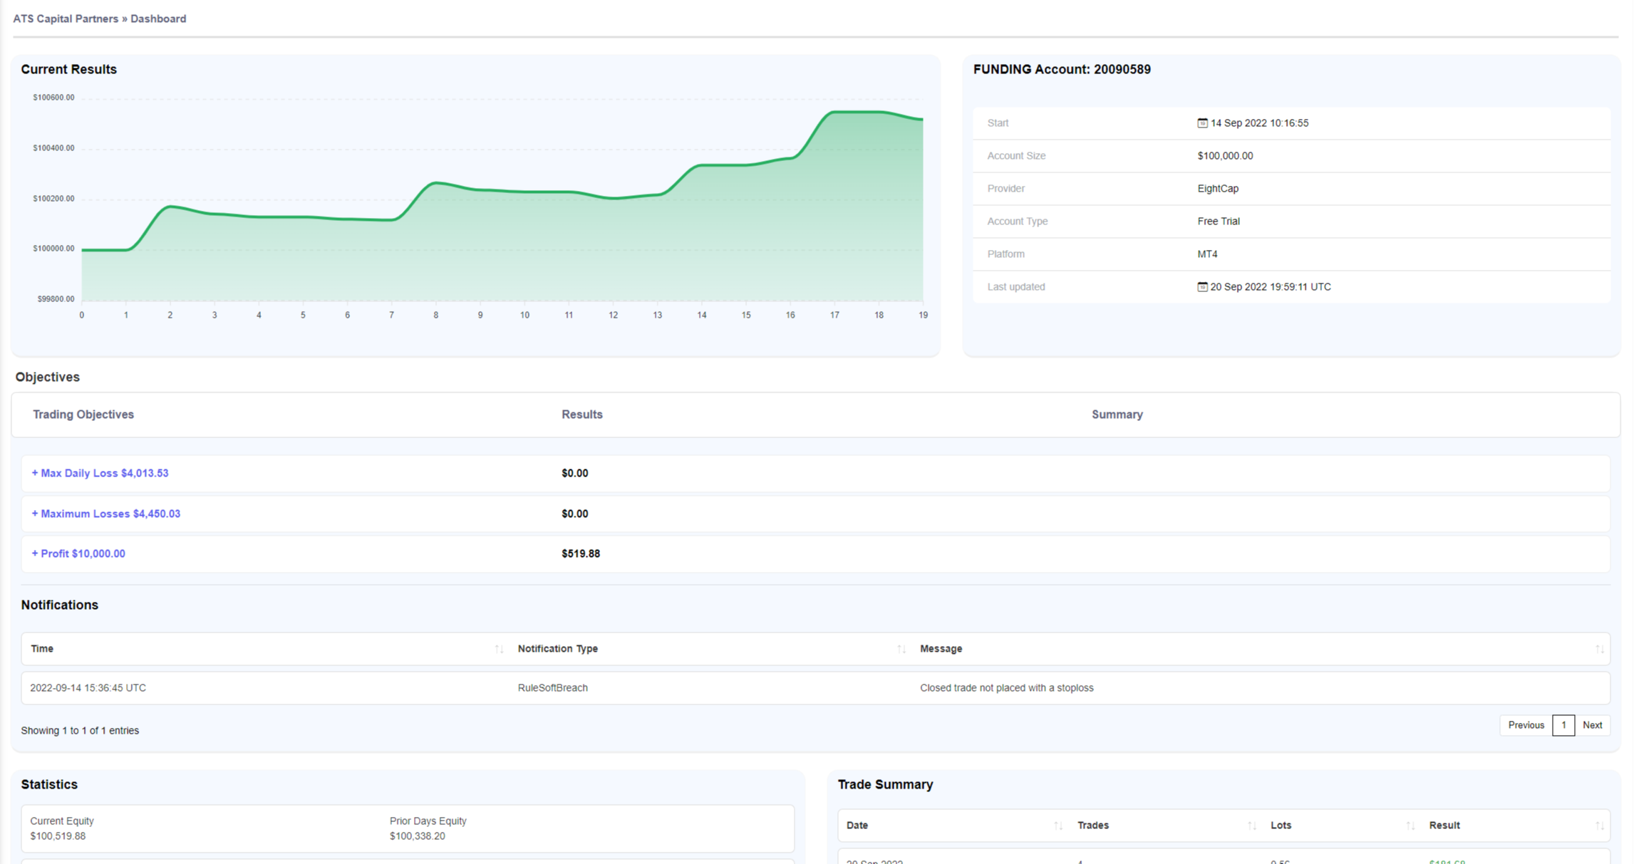The width and height of the screenshot is (1634, 864).
Task: Click calendar icon beside Last updated
Action: pyautogui.click(x=1202, y=287)
